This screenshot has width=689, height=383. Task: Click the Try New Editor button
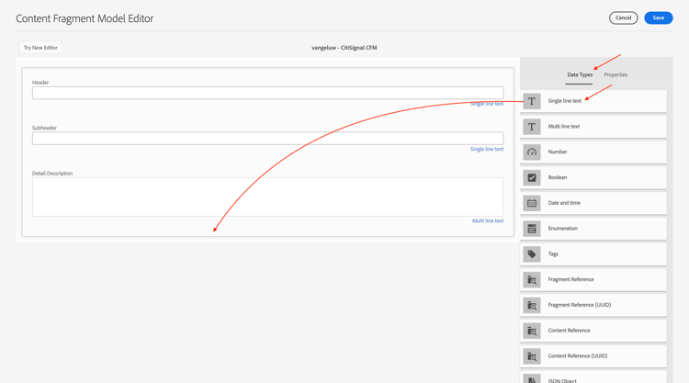pyautogui.click(x=40, y=48)
